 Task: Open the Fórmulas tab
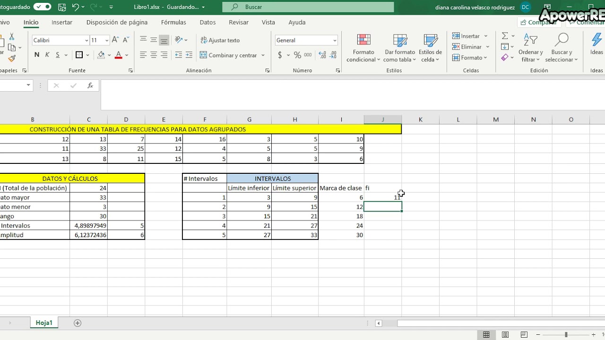pos(173,22)
